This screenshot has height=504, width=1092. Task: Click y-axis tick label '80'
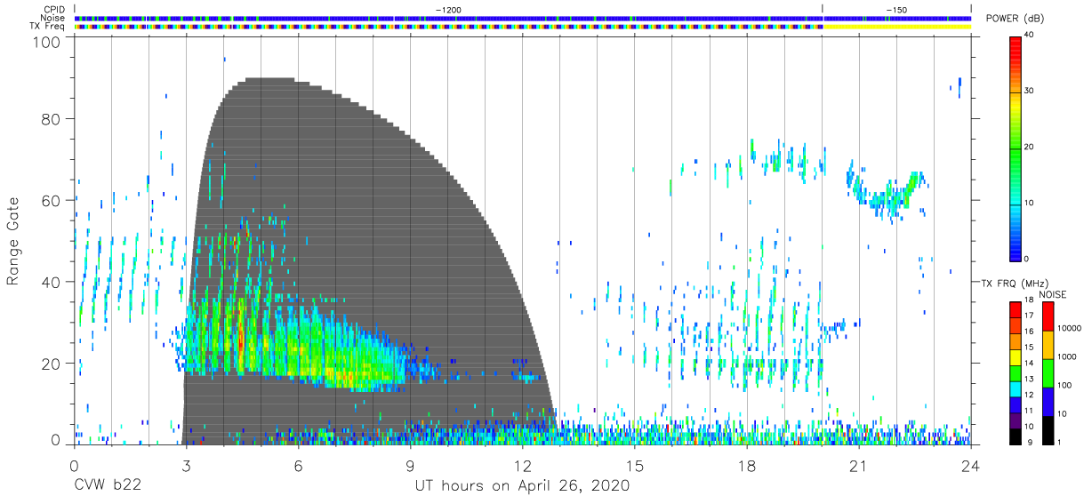pyautogui.click(x=51, y=118)
